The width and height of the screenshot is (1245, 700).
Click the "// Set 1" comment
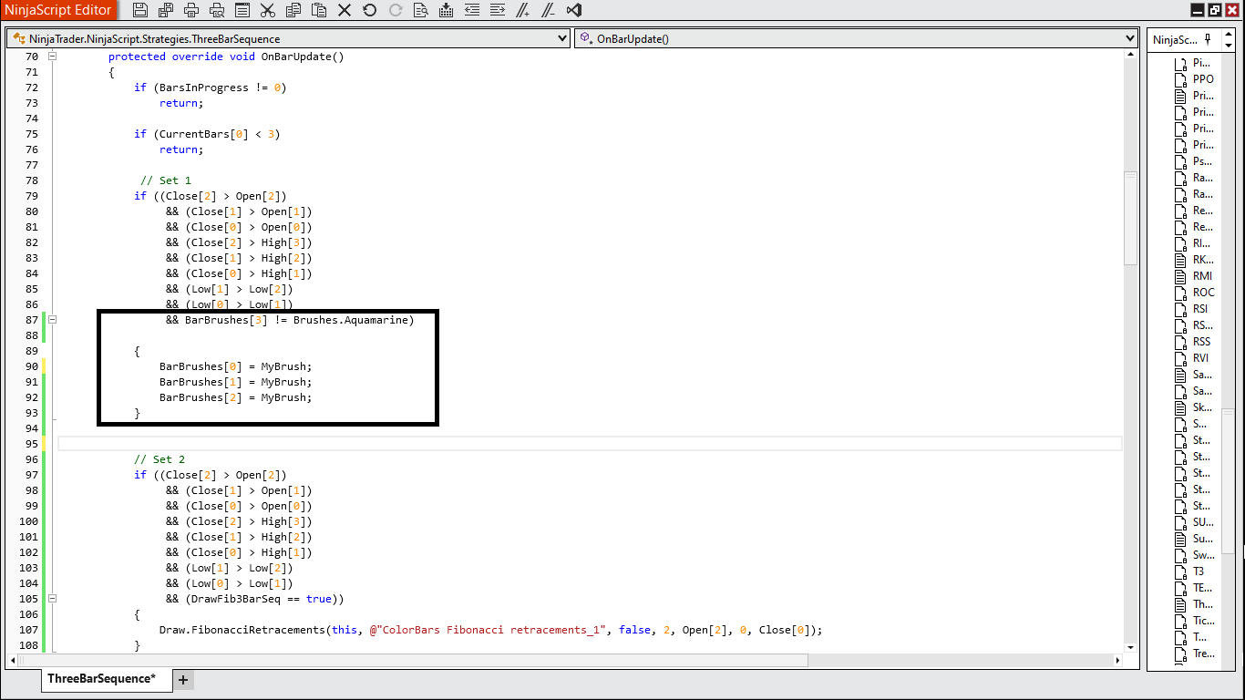(166, 180)
